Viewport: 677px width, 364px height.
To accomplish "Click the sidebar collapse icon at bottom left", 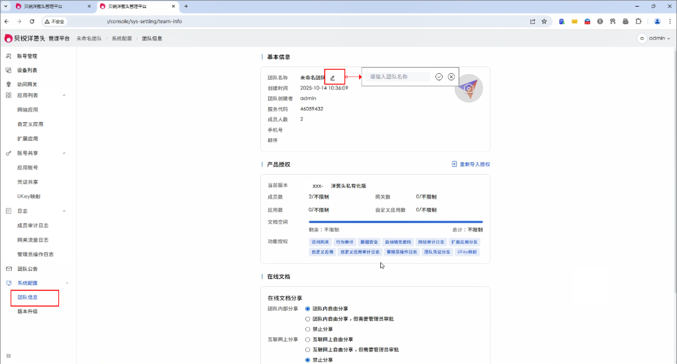I will coord(9,356).
